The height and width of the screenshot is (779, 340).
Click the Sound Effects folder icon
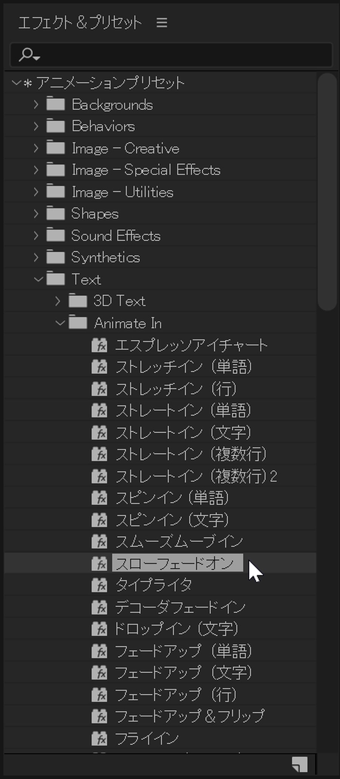click(x=56, y=235)
